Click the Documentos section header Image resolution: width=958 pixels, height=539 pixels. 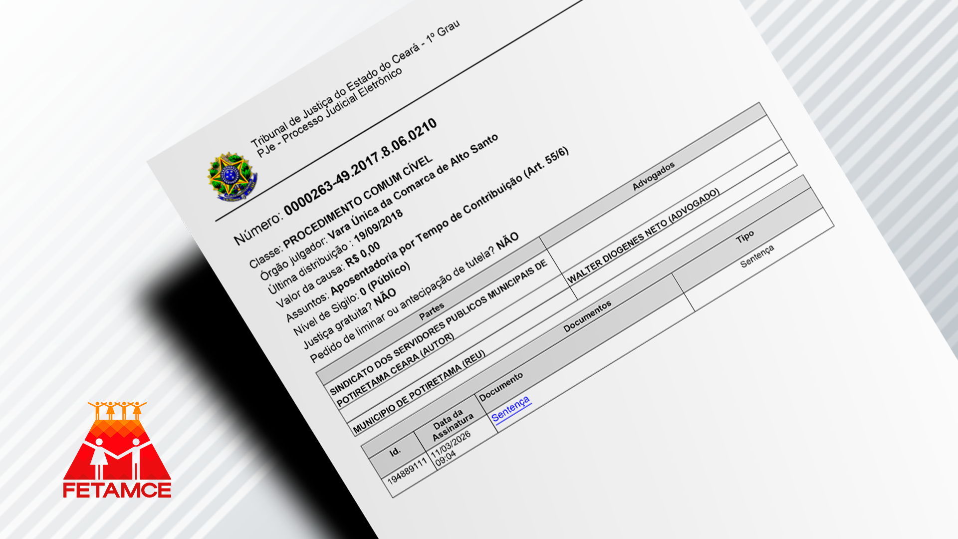click(588, 316)
